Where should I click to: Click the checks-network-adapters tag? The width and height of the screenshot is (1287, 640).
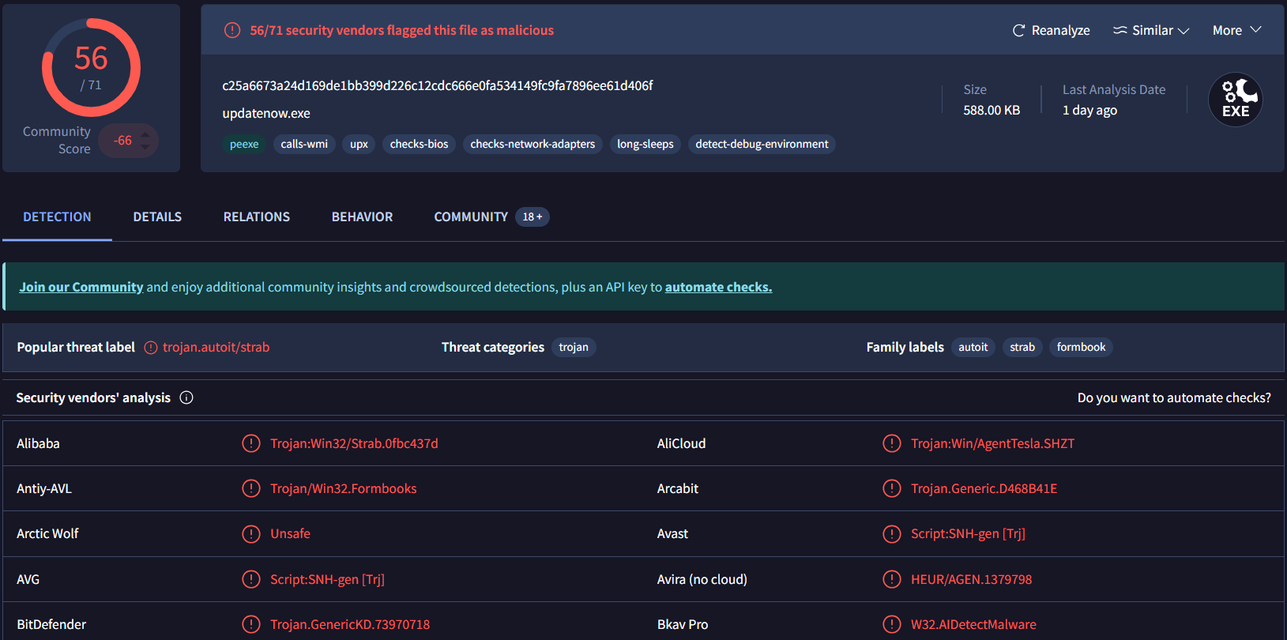532,144
